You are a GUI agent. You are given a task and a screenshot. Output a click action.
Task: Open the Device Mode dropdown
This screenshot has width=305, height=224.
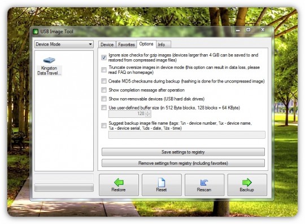click(x=64, y=44)
